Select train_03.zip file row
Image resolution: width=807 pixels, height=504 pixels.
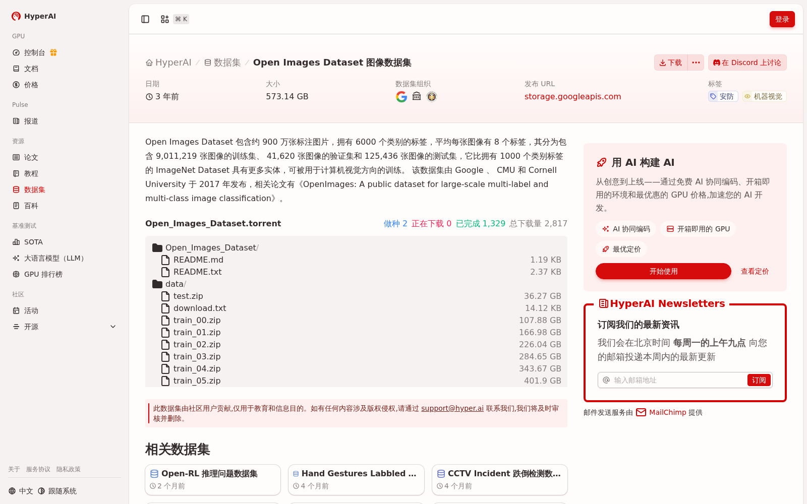coord(356,357)
